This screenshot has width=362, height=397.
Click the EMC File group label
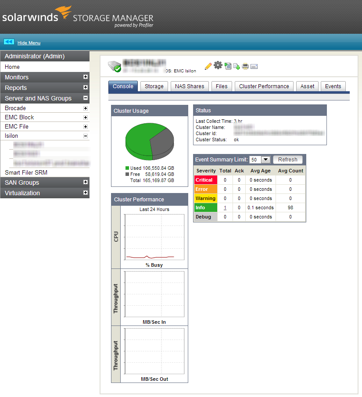(x=17, y=126)
